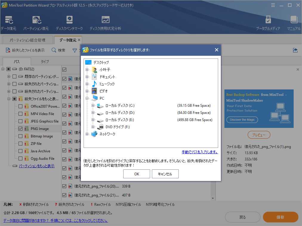Click the hamburger menu icon in title bar

(273, 5)
